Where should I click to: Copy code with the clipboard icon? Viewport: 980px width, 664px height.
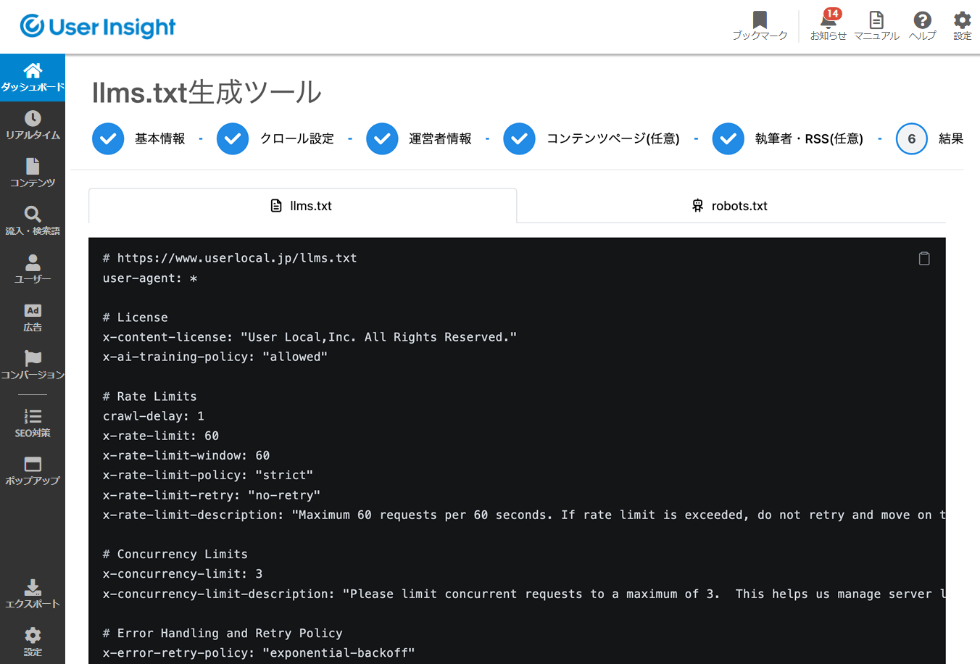(x=924, y=258)
